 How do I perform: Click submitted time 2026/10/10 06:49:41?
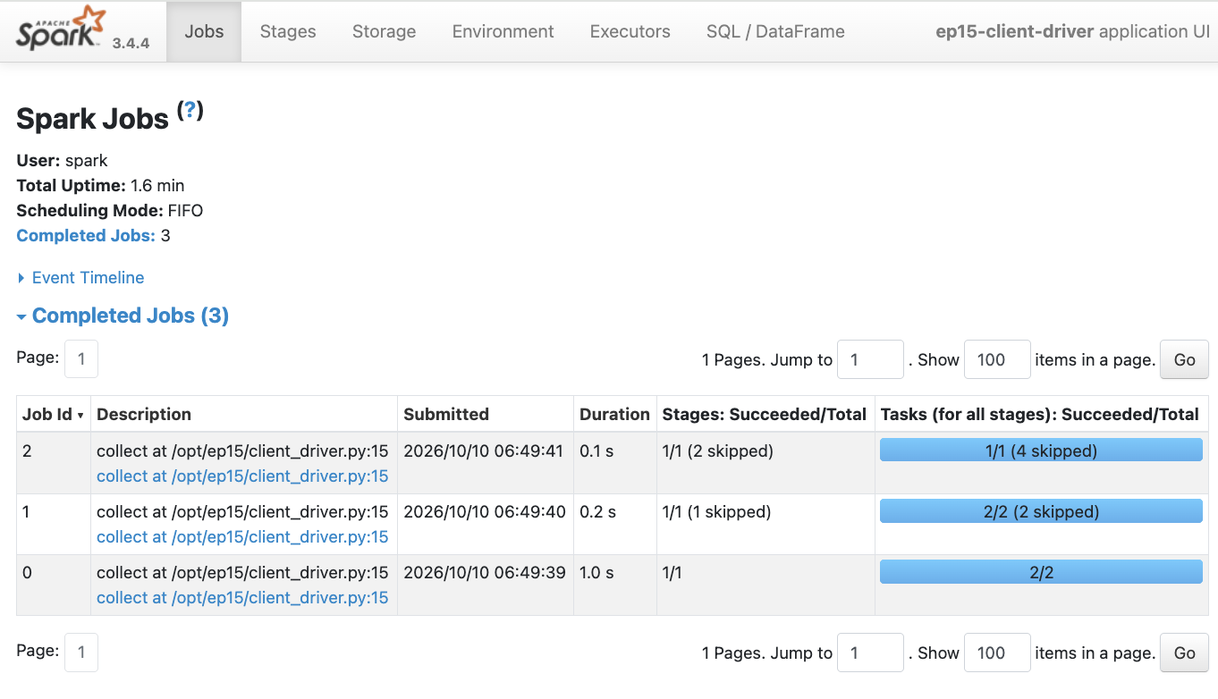pyautogui.click(x=484, y=451)
